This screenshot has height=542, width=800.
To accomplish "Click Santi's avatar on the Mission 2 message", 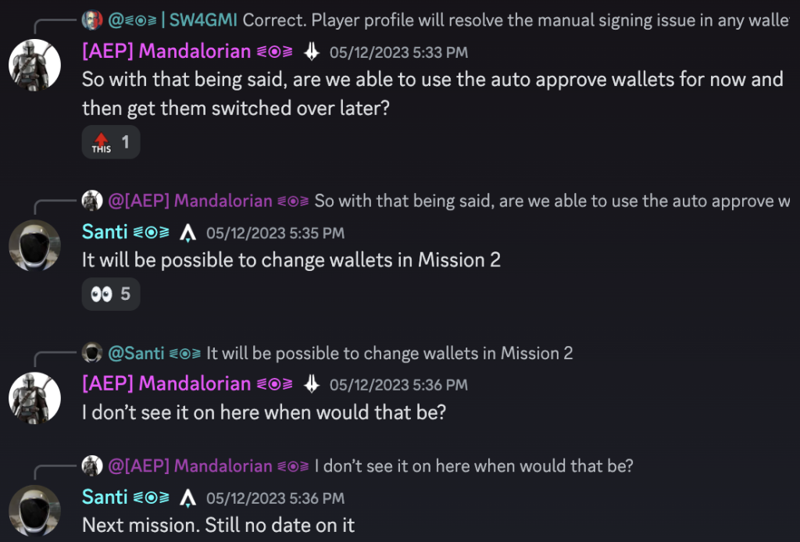I will (x=34, y=245).
